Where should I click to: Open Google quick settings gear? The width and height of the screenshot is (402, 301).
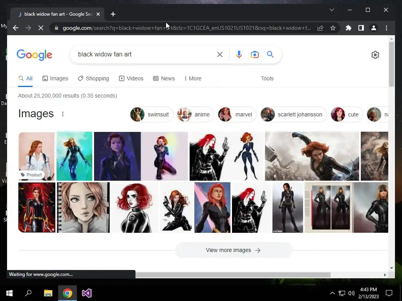(375, 55)
